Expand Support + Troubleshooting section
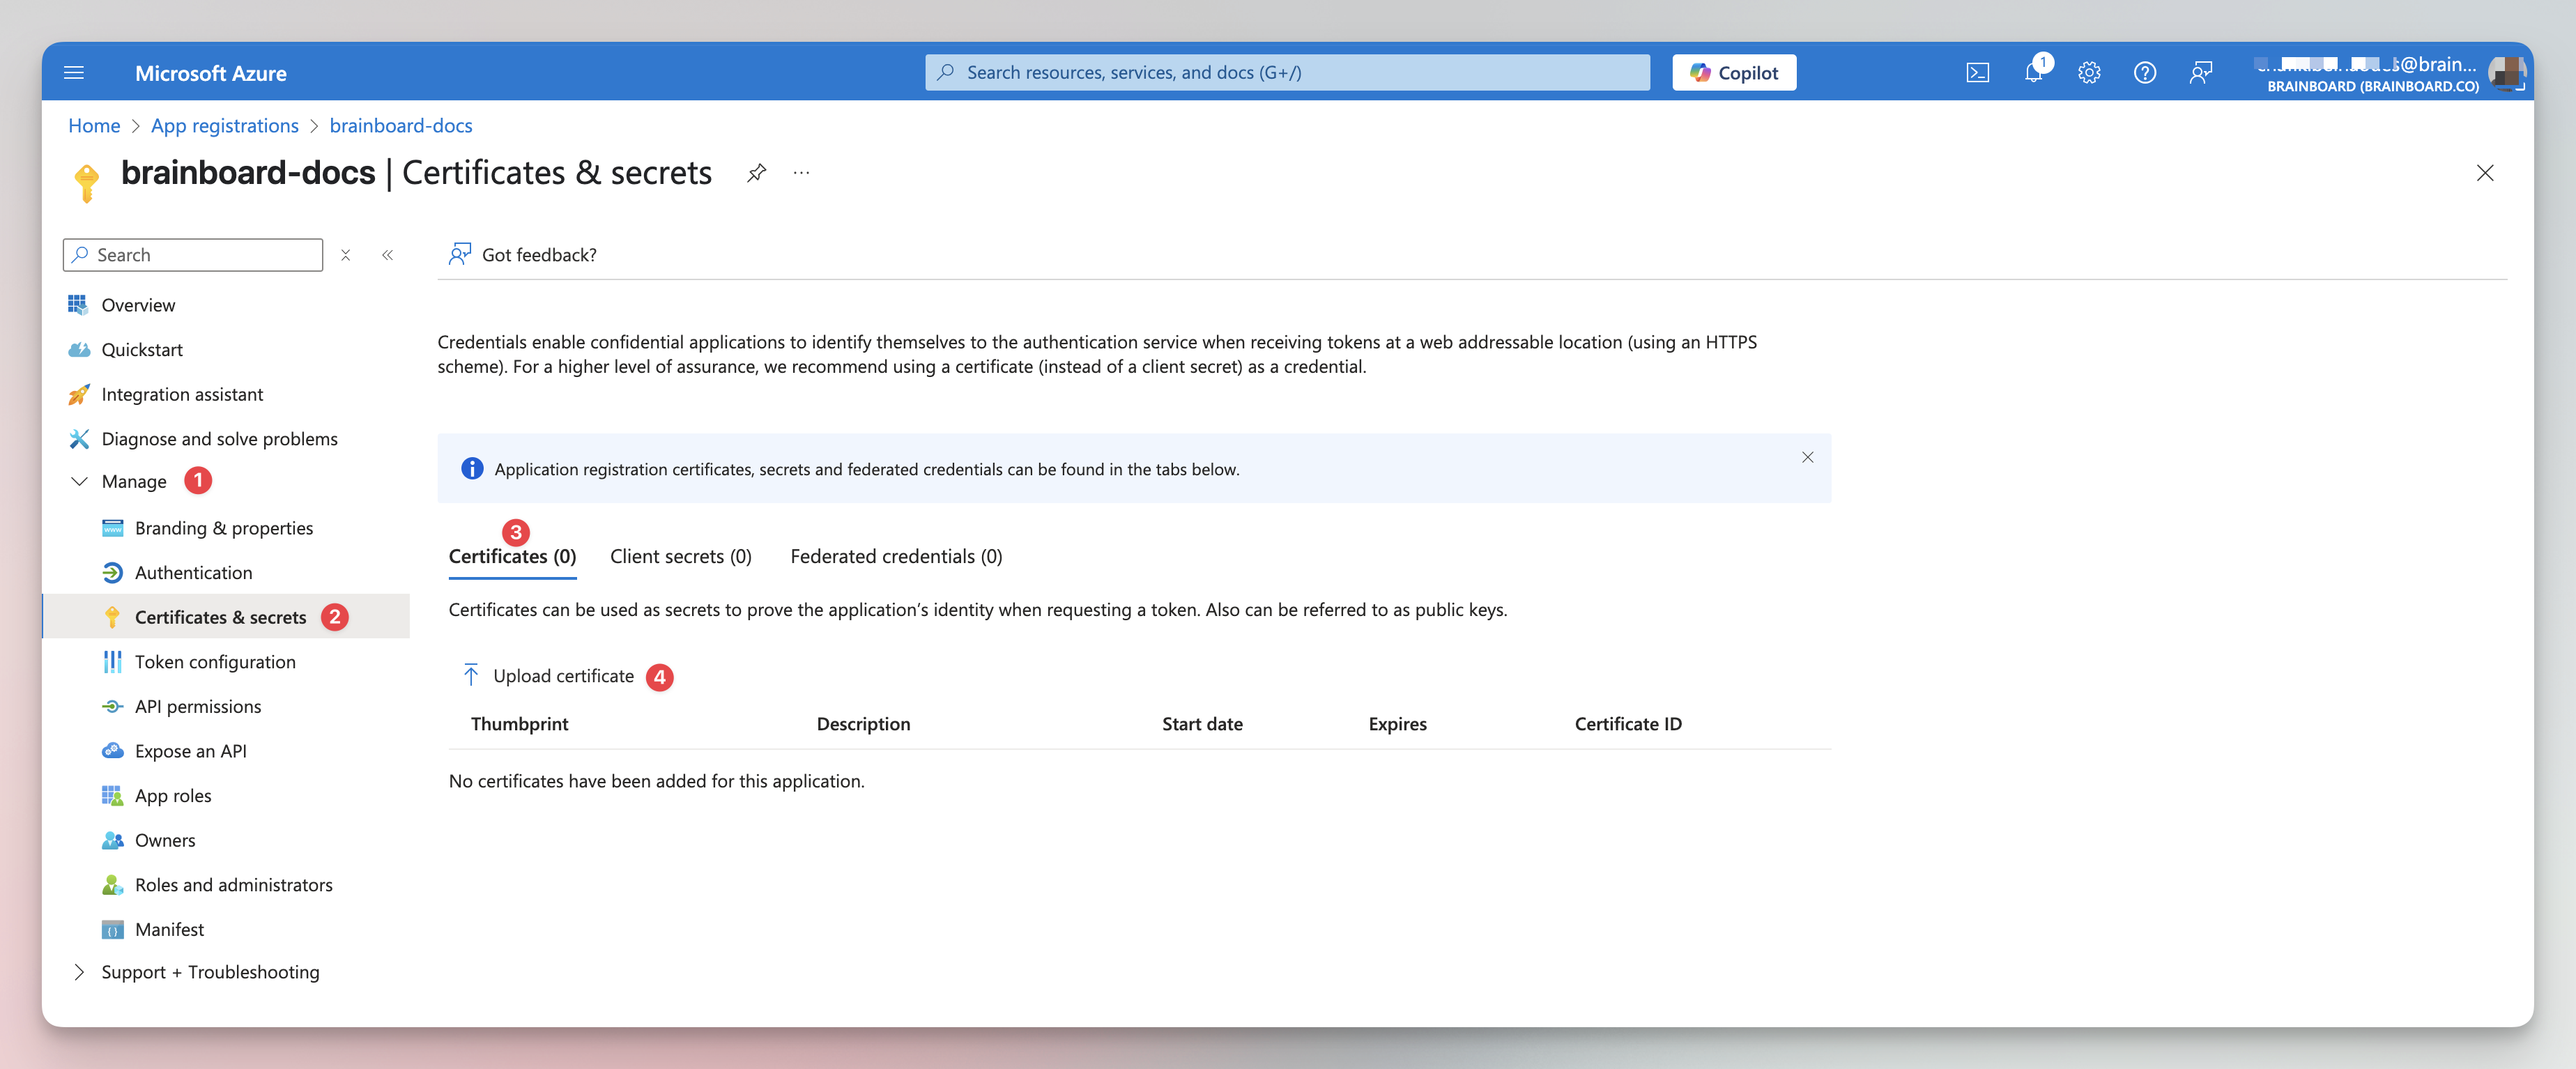Viewport: 2576px width, 1069px height. point(79,972)
